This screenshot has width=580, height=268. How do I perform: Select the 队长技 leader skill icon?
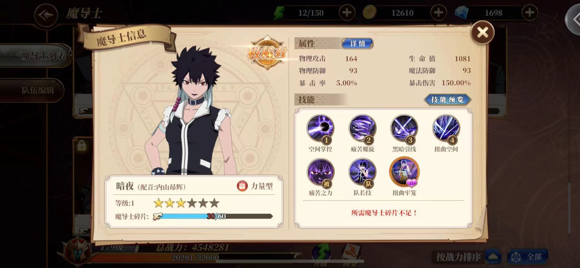point(362,173)
